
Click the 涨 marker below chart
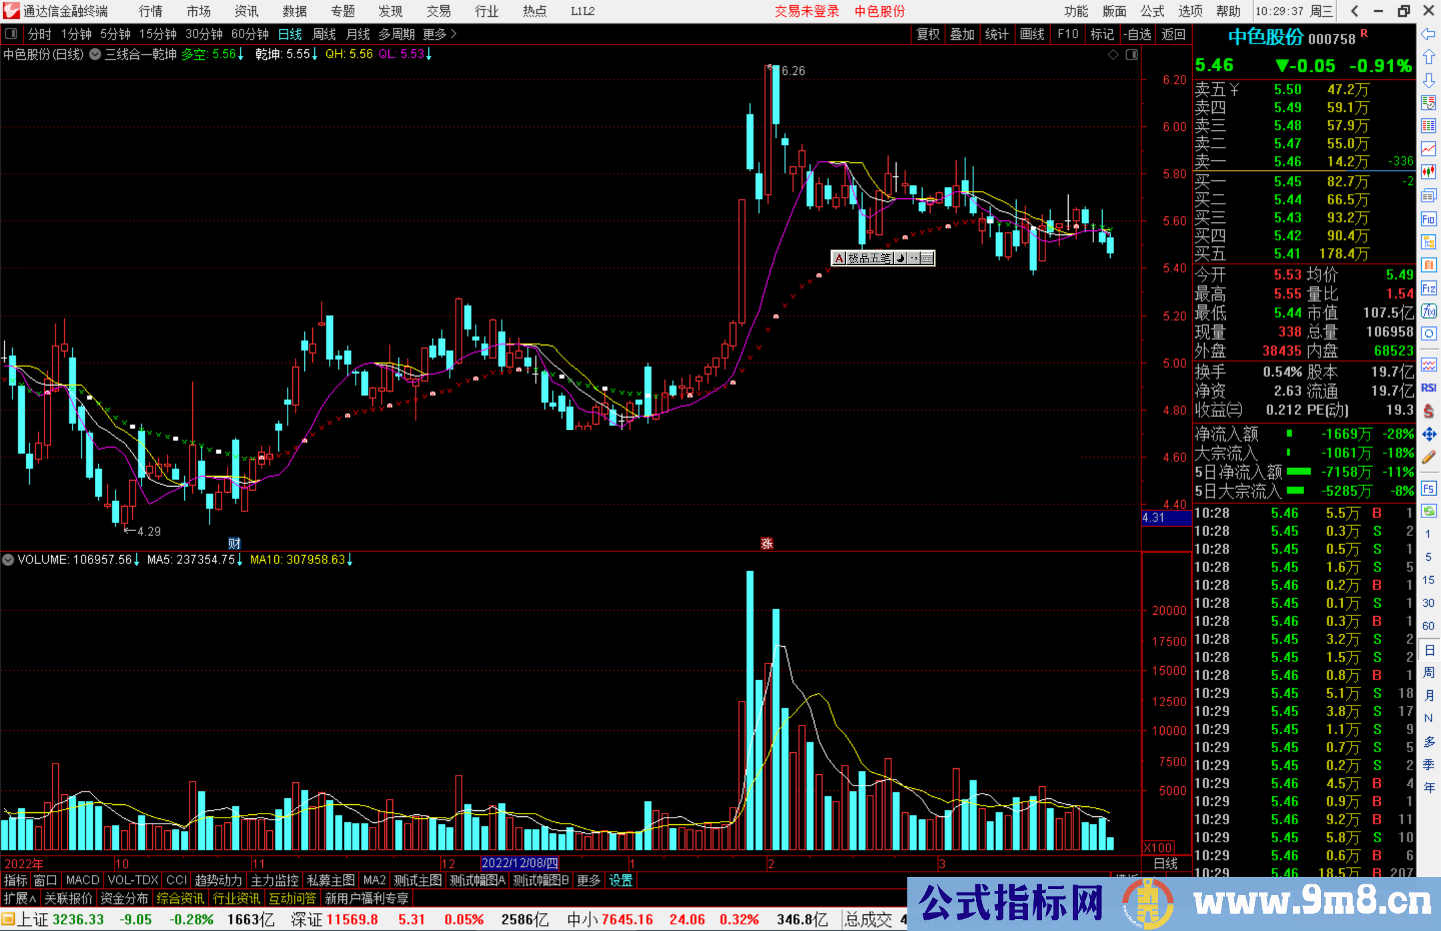767,543
